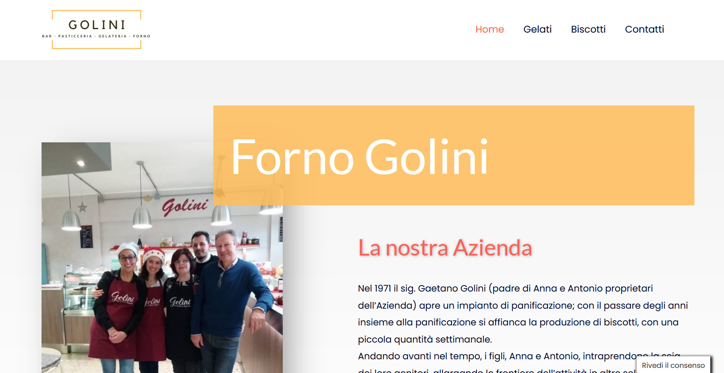Click the bar tagline text under the logo
This screenshot has width=724, height=373.
tap(96, 36)
